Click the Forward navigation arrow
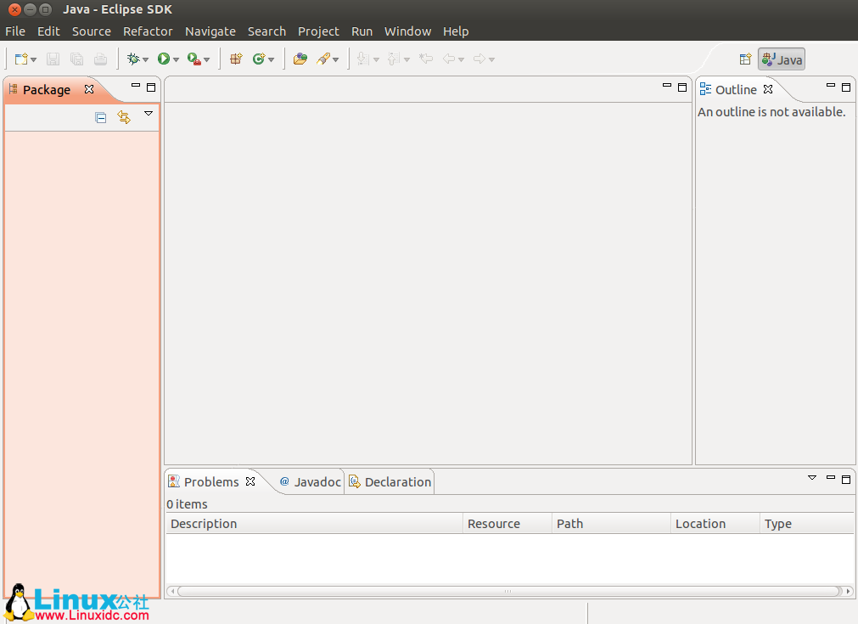This screenshot has width=858, height=624. (x=479, y=59)
